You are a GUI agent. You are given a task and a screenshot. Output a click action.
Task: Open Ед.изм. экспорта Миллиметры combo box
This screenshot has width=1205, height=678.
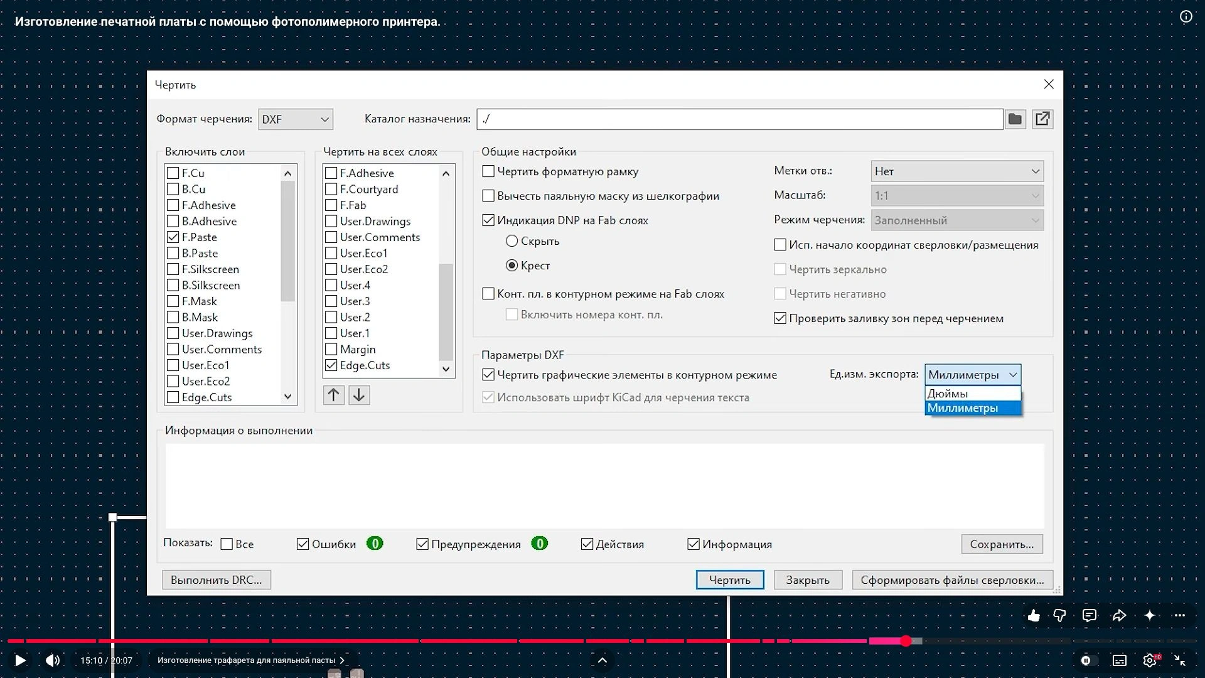[x=973, y=375]
